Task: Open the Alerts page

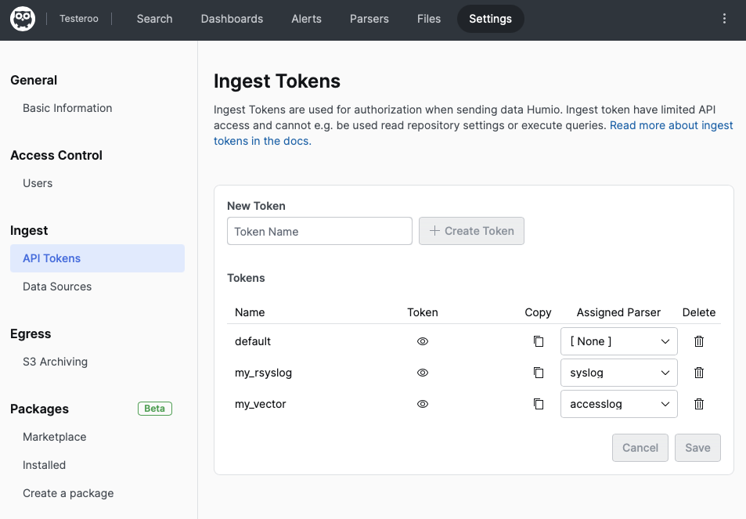Action: [306, 18]
